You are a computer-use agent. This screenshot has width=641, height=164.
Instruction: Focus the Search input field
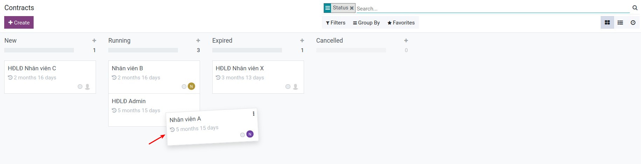pos(490,8)
